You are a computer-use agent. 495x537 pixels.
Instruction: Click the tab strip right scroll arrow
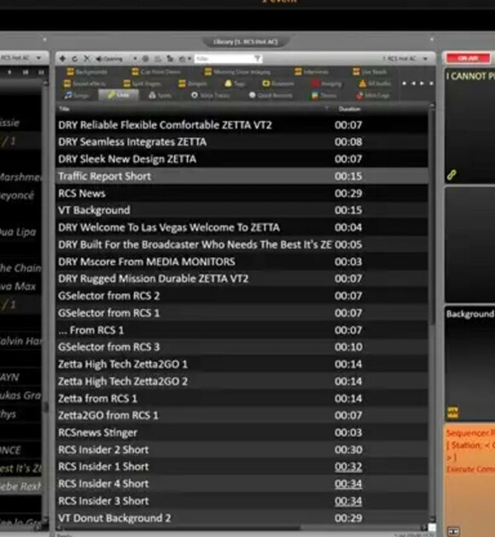tap(422, 84)
